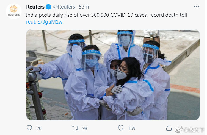
Task: Click the Reuters display name
Action: [x=35, y=7]
